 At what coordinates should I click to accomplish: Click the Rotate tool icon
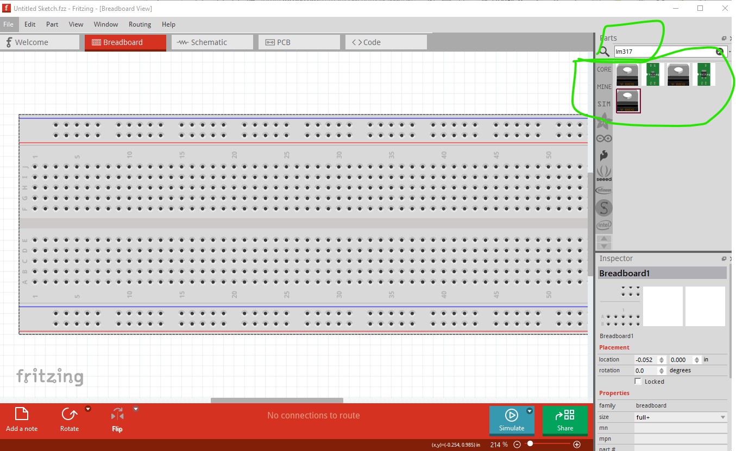click(69, 415)
